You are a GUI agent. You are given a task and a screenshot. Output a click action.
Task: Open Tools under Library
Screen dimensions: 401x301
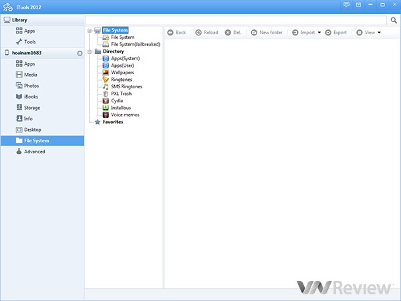[25, 41]
